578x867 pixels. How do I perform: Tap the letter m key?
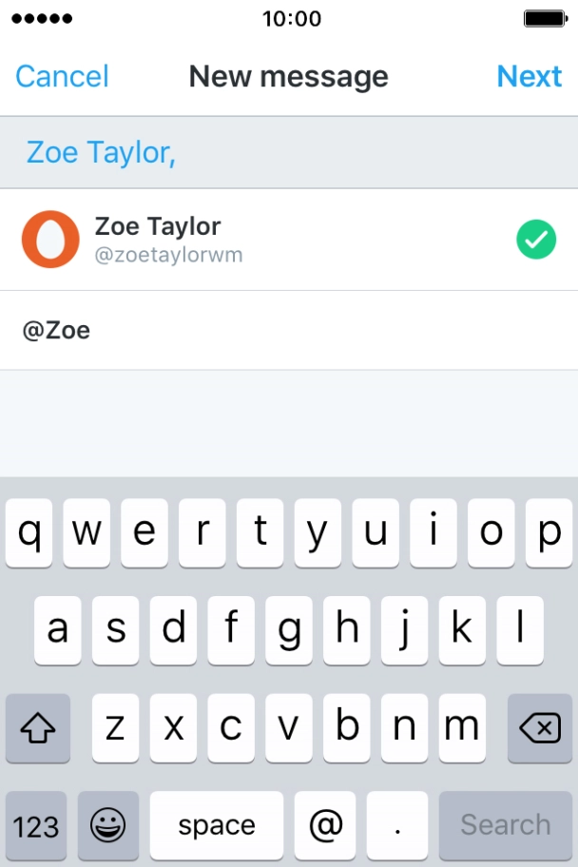point(462,728)
